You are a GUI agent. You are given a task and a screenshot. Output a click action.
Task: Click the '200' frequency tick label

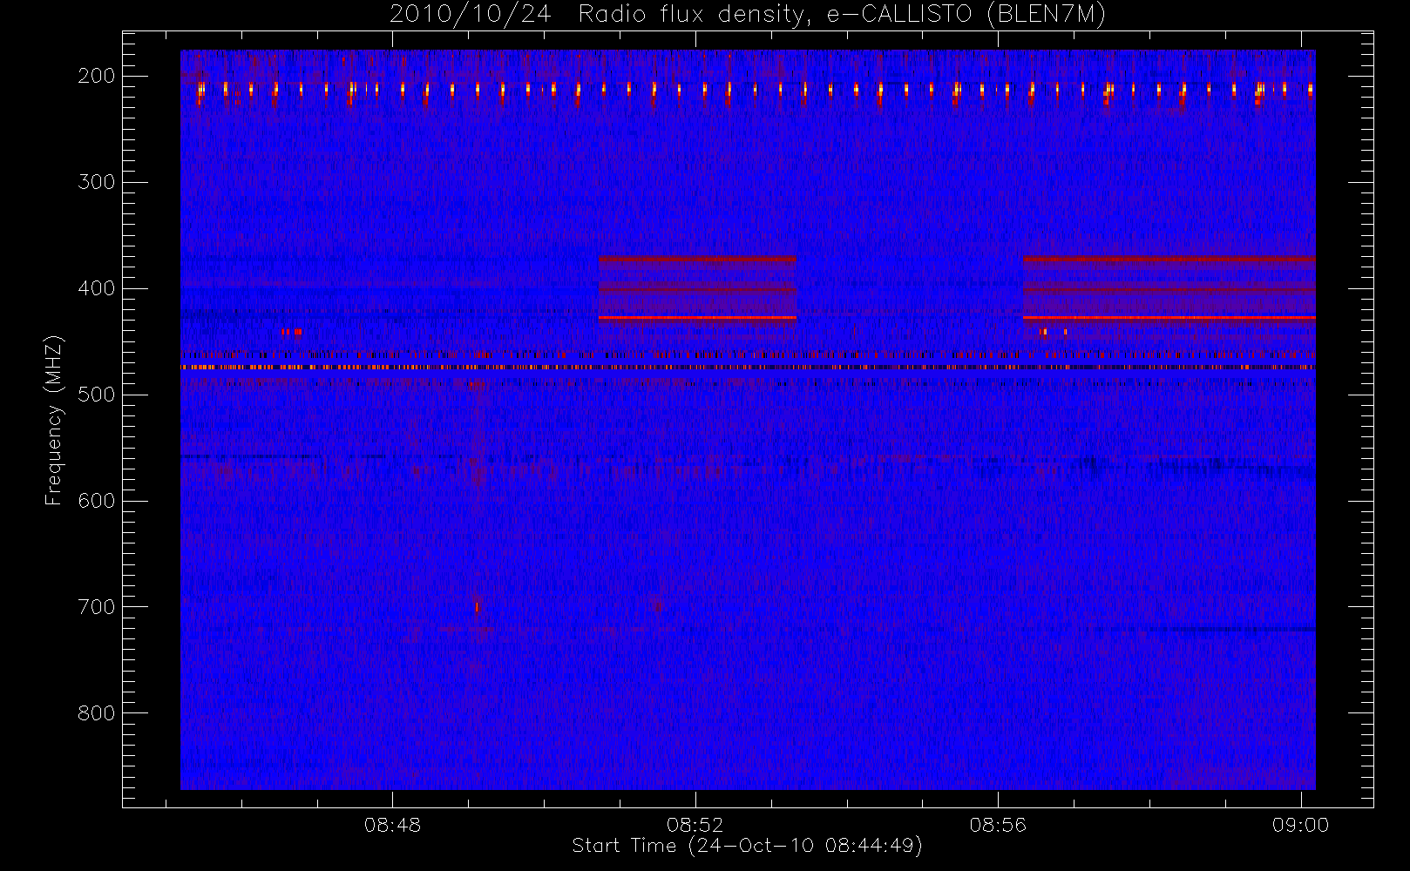coord(97,76)
